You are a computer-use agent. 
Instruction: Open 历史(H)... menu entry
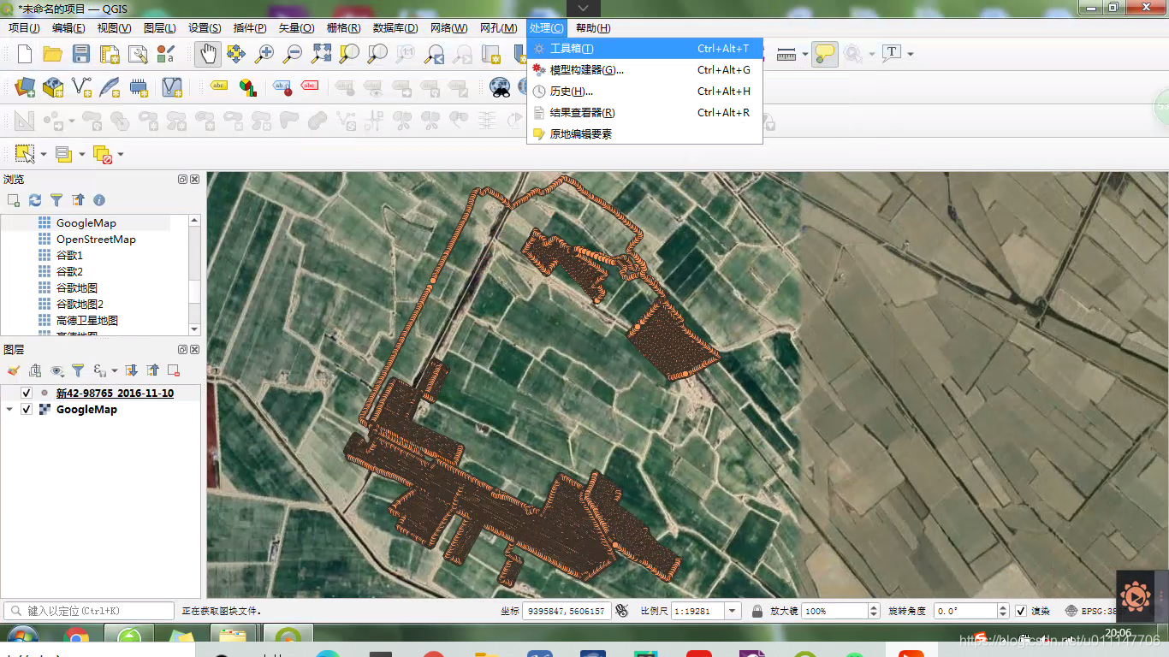(644, 92)
